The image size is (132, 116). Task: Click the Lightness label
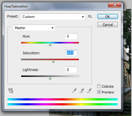coord(31,70)
